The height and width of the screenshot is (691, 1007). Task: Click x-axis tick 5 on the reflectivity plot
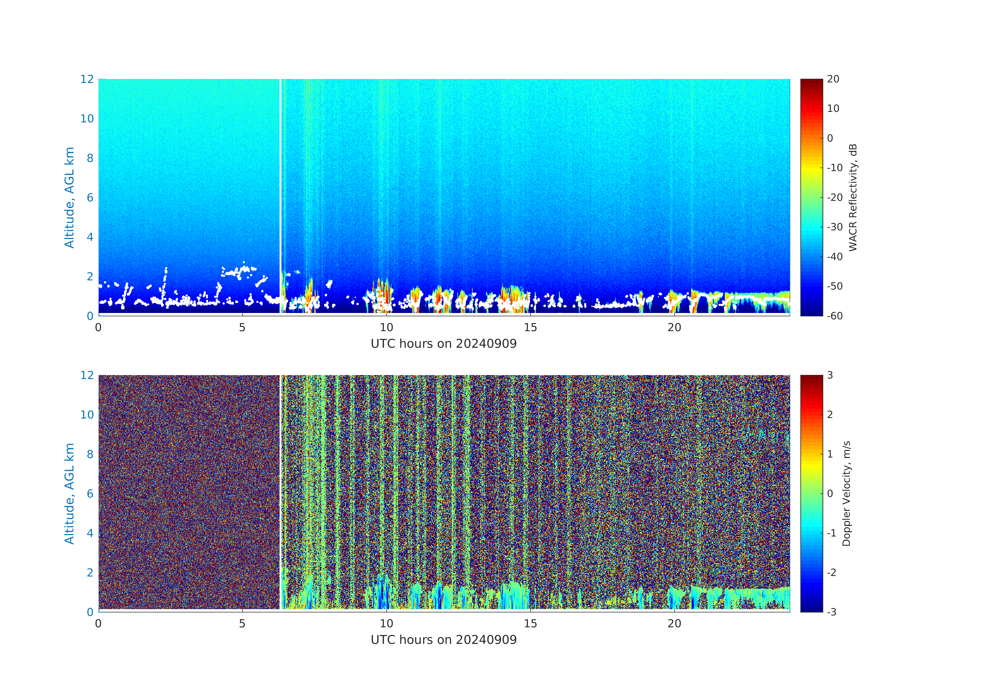242,327
